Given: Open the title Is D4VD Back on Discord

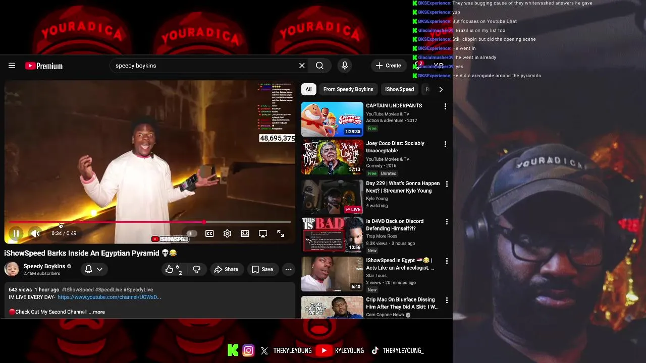Looking at the screenshot, I should pos(395,225).
